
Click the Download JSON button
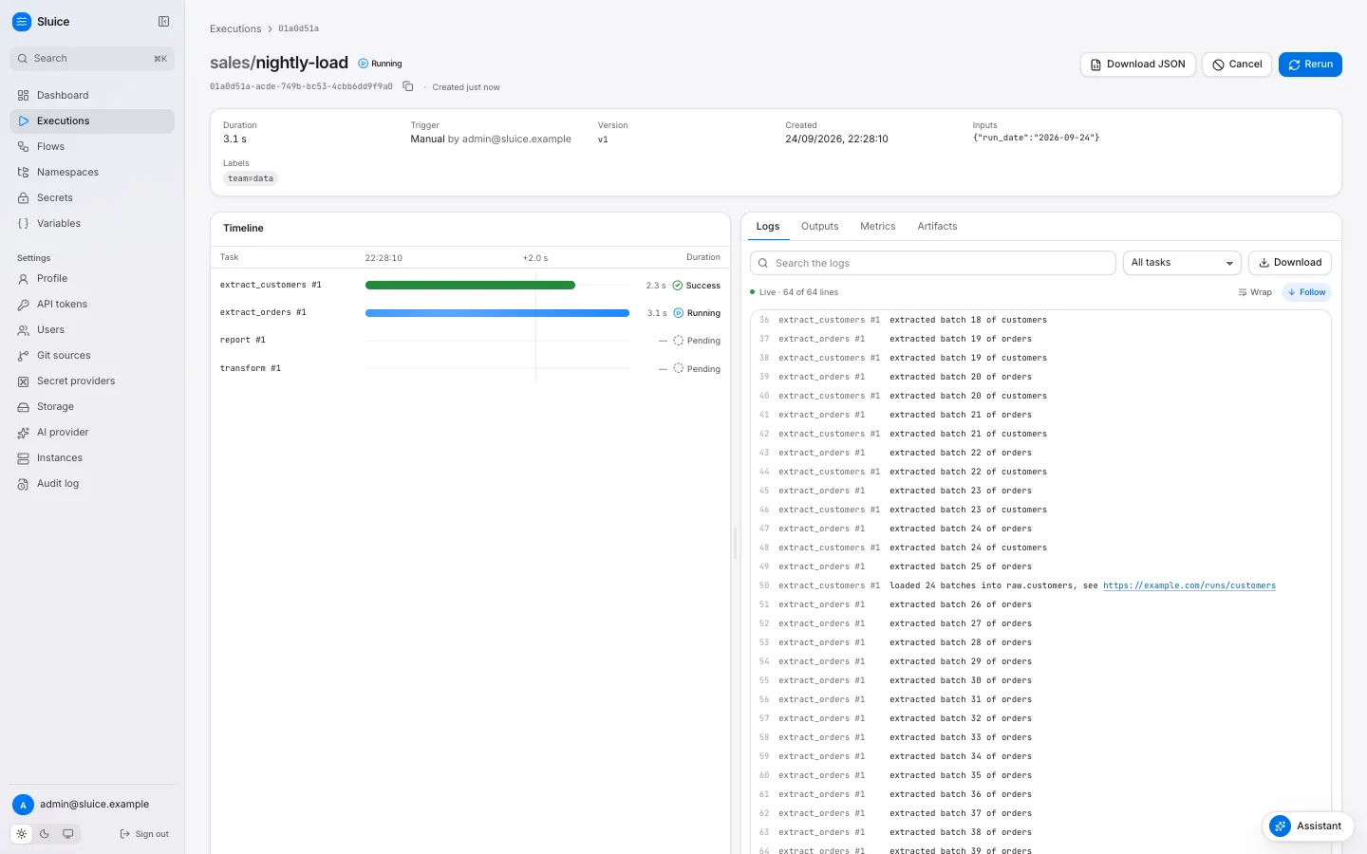coord(1137,65)
